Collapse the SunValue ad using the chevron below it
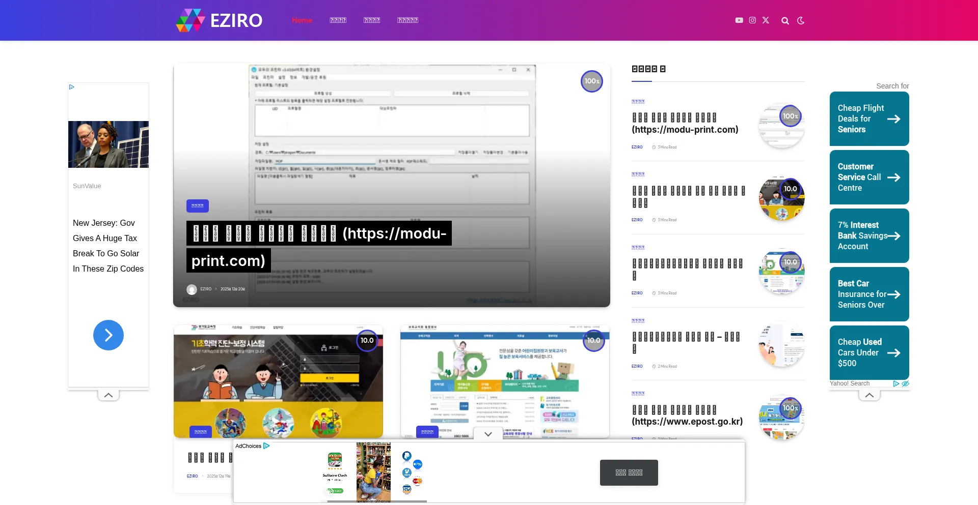Screen dimensions: 978x505 click(108, 395)
